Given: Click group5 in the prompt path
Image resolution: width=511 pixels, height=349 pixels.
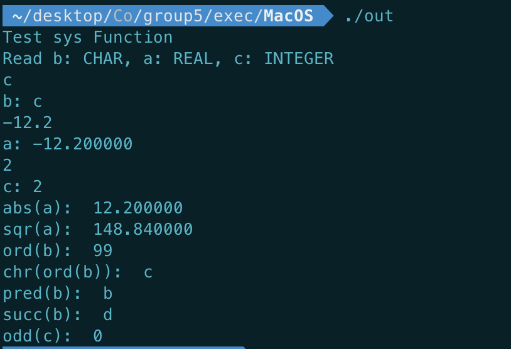Looking at the screenshot, I should 173,16.
